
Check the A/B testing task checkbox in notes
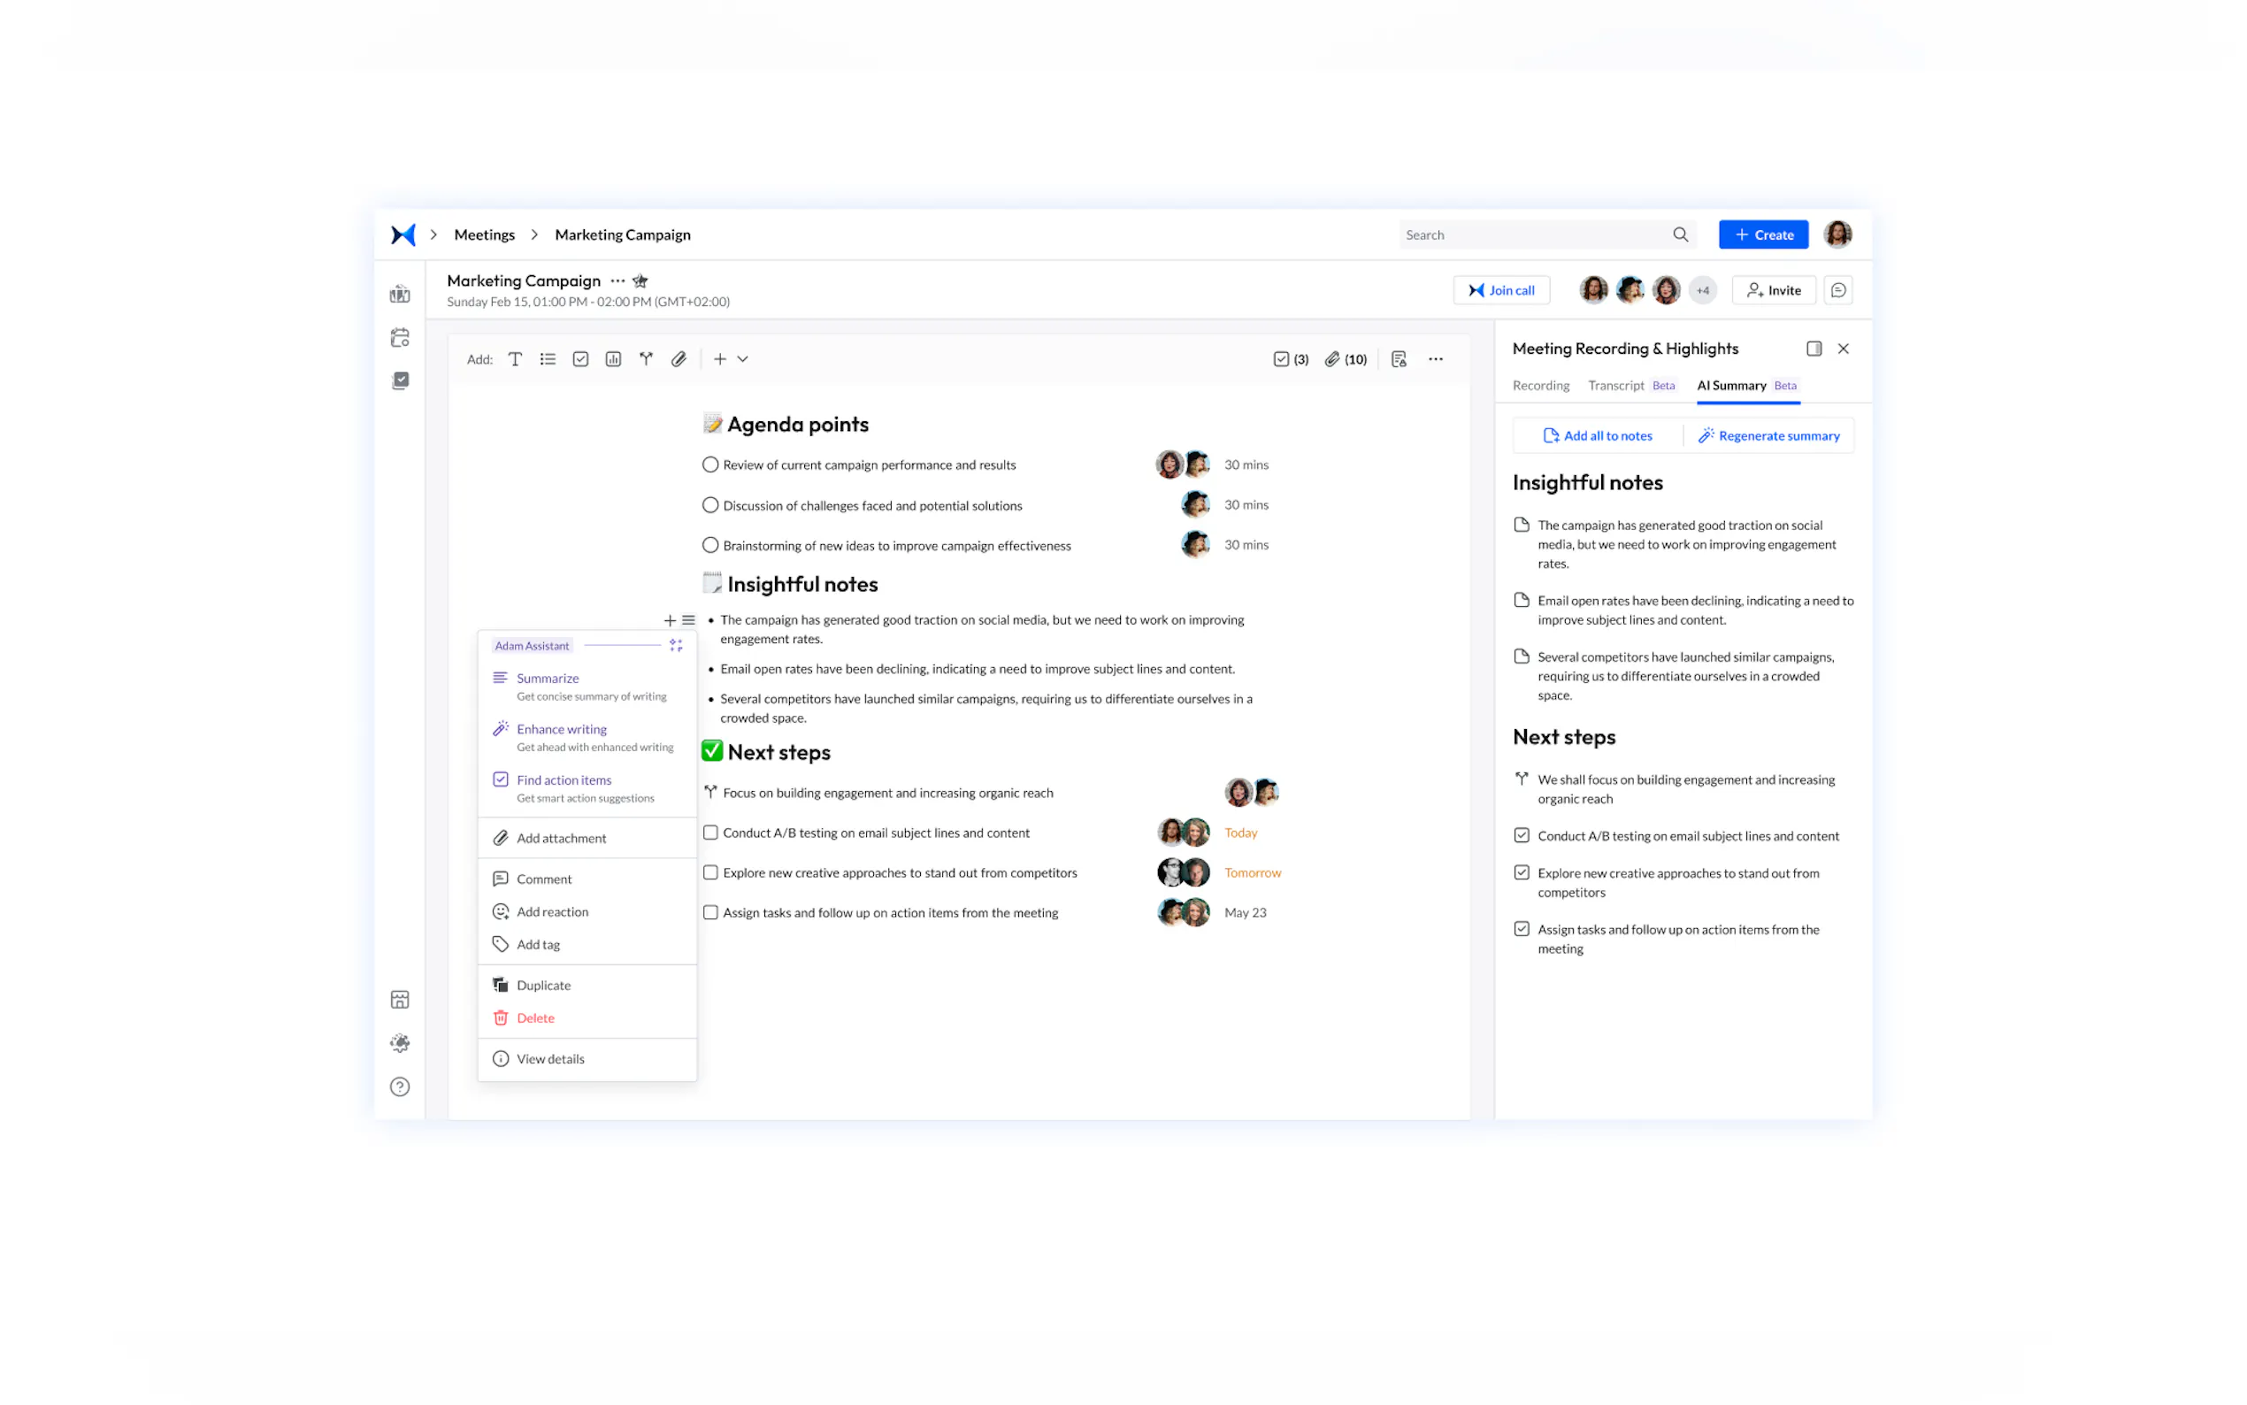coord(710,833)
